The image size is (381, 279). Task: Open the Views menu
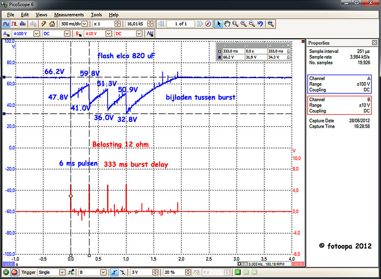click(x=41, y=15)
